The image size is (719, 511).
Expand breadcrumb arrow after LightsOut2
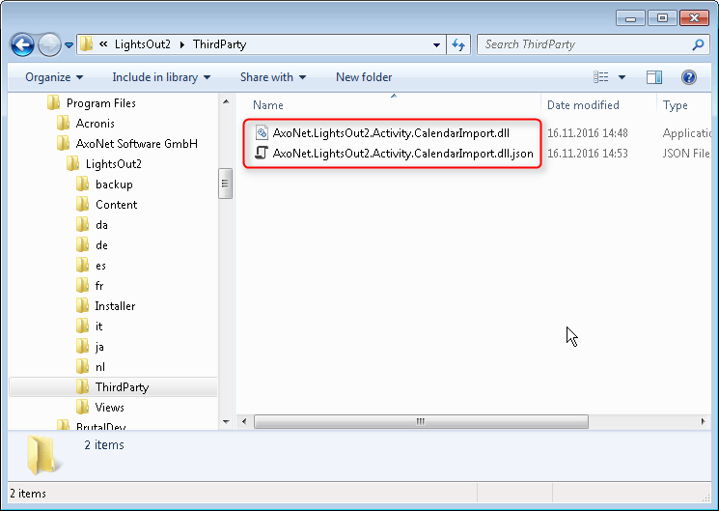click(182, 44)
